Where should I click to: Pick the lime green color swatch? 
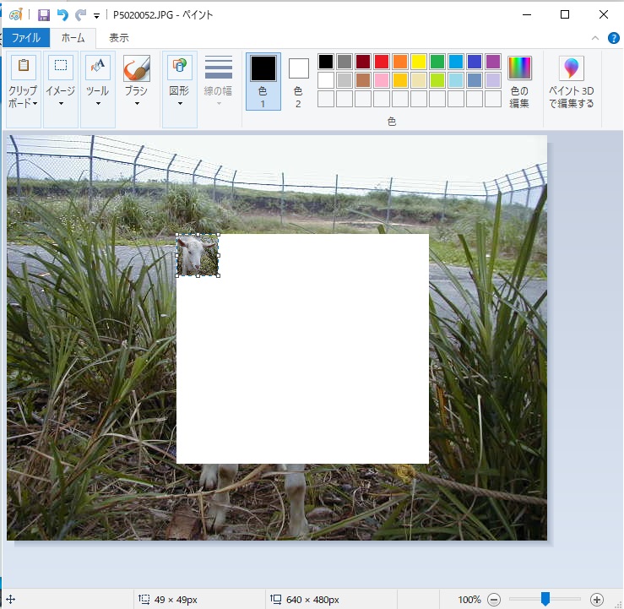(x=437, y=80)
